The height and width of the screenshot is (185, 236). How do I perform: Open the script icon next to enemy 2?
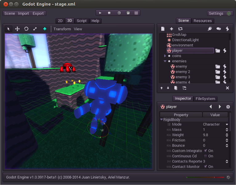click(x=225, y=72)
